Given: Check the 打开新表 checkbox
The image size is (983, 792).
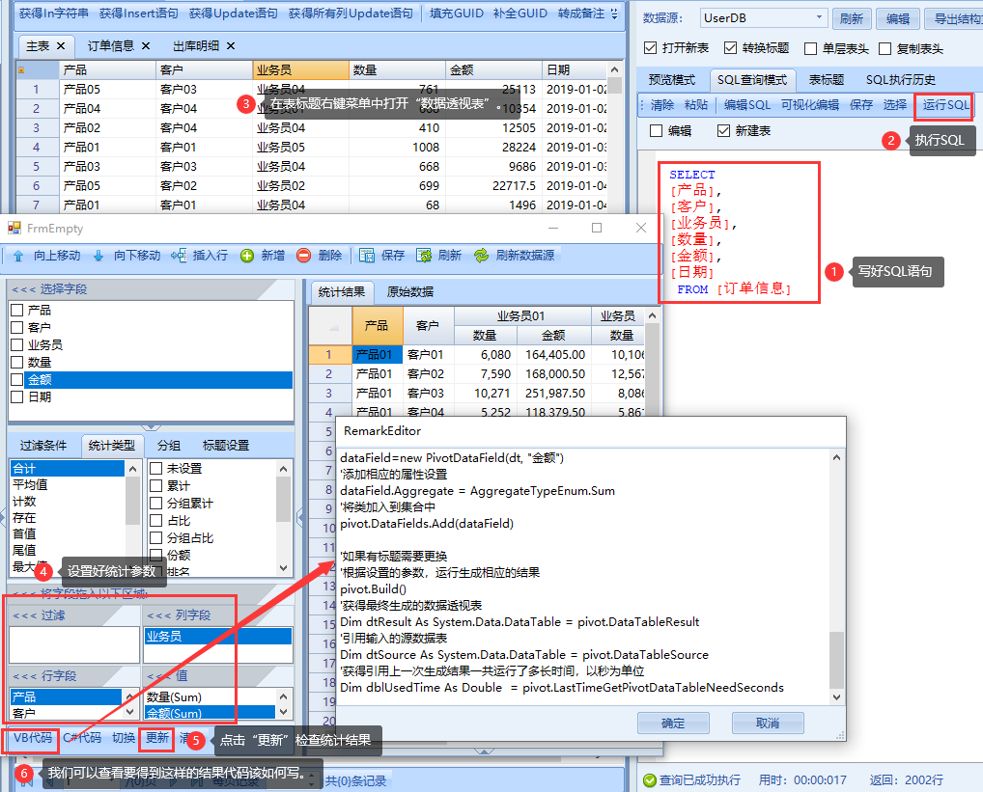Looking at the screenshot, I should pos(650,48).
